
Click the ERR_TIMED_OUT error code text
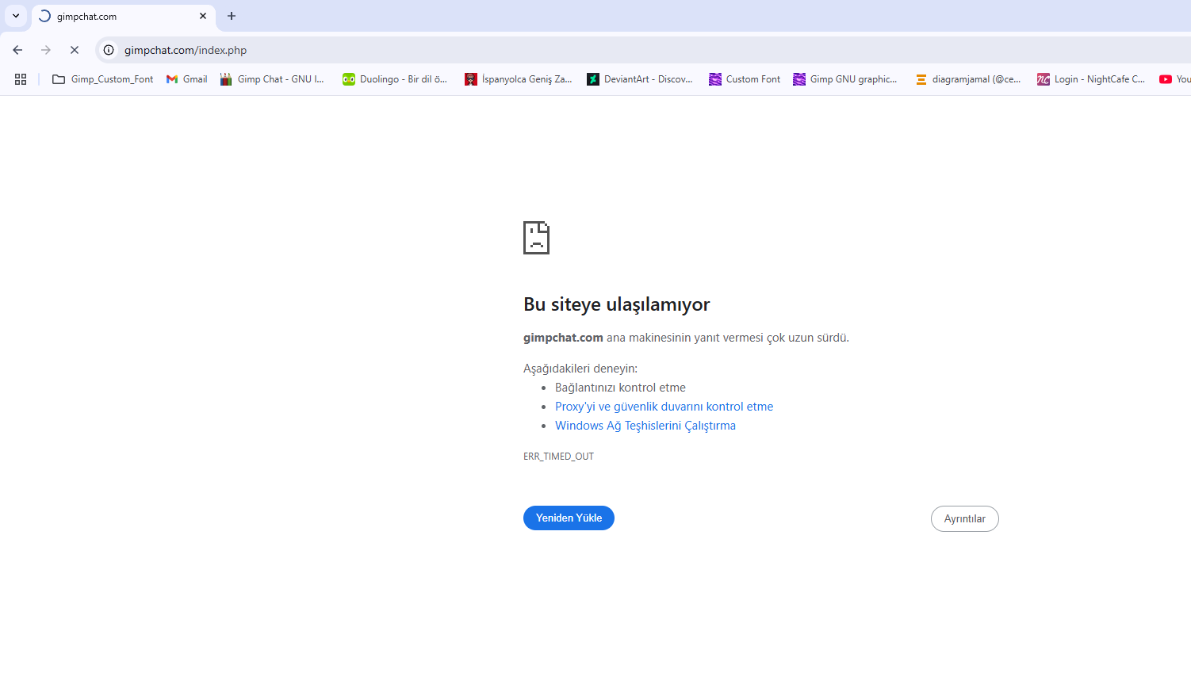[x=558, y=457]
